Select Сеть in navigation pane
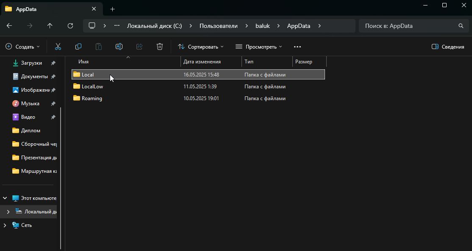 click(x=26, y=225)
